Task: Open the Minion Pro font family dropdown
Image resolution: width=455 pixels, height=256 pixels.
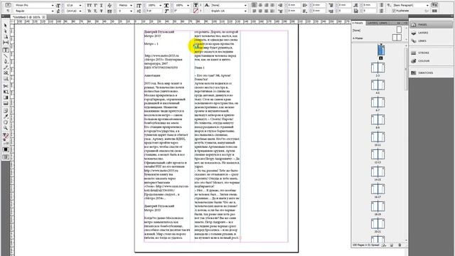Action: click(53, 5)
